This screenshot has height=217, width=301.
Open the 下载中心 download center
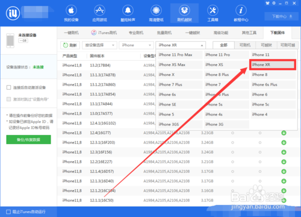pos(282,16)
